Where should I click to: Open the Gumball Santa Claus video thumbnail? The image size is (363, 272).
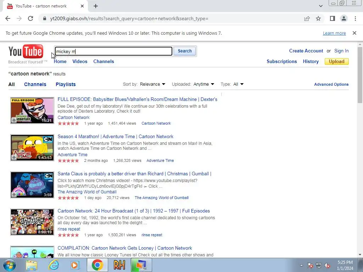(32, 185)
